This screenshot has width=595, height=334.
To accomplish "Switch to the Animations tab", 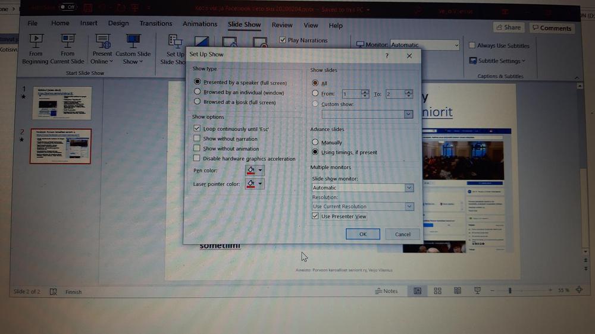I will 200,24.
